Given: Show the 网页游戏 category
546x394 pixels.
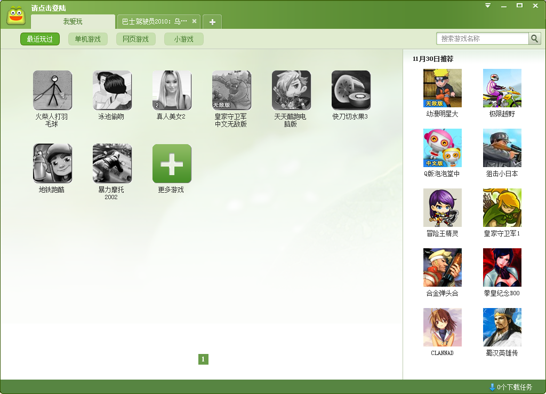Looking at the screenshot, I should point(136,39).
